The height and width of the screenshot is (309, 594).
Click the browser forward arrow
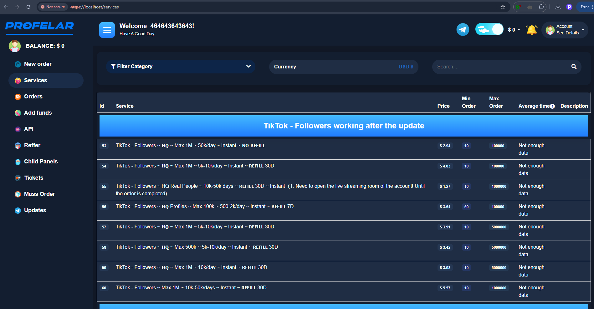click(x=17, y=7)
